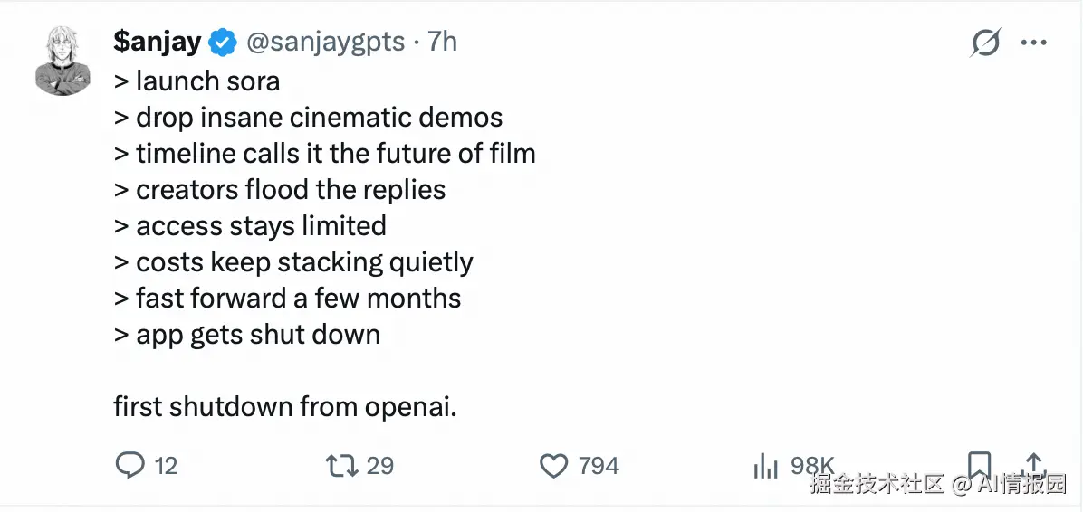Click the "98K" view count
The width and height of the screenshot is (1083, 512).
(811, 467)
